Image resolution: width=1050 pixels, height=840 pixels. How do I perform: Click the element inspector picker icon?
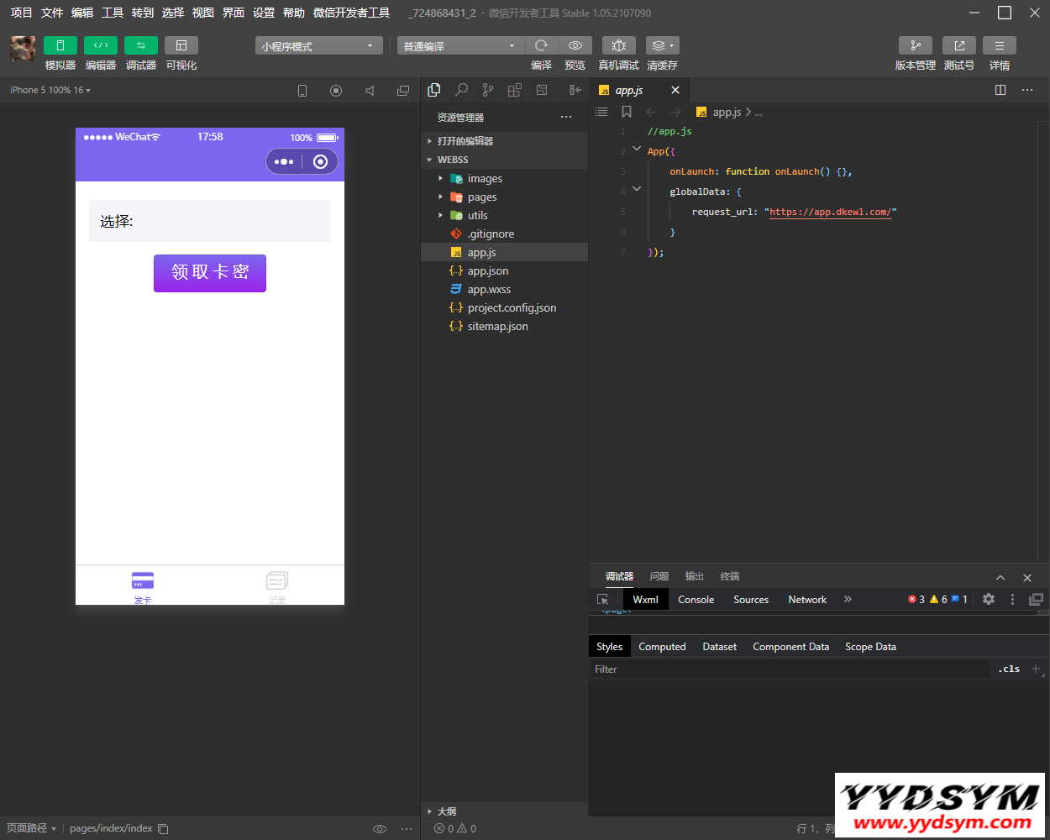click(602, 599)
